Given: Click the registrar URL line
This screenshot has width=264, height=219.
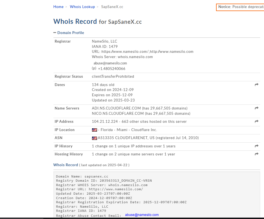Looking at the screenshot, I should tap(142, 51).
